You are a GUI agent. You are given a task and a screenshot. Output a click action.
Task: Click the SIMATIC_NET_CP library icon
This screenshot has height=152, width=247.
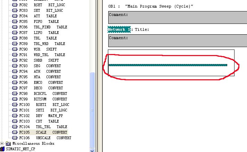(x=3, y=149)
